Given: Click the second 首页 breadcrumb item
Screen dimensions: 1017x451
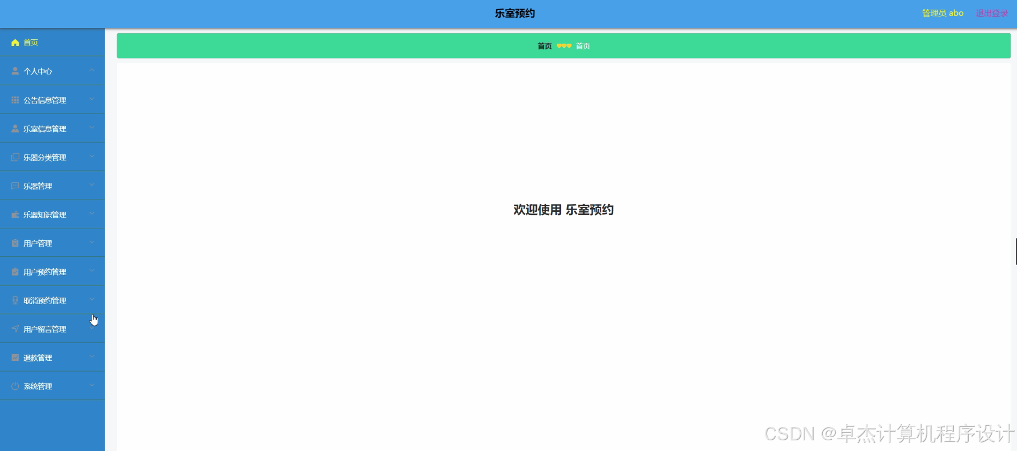Looking at the screenshot, I should click(x=583, y=46).
